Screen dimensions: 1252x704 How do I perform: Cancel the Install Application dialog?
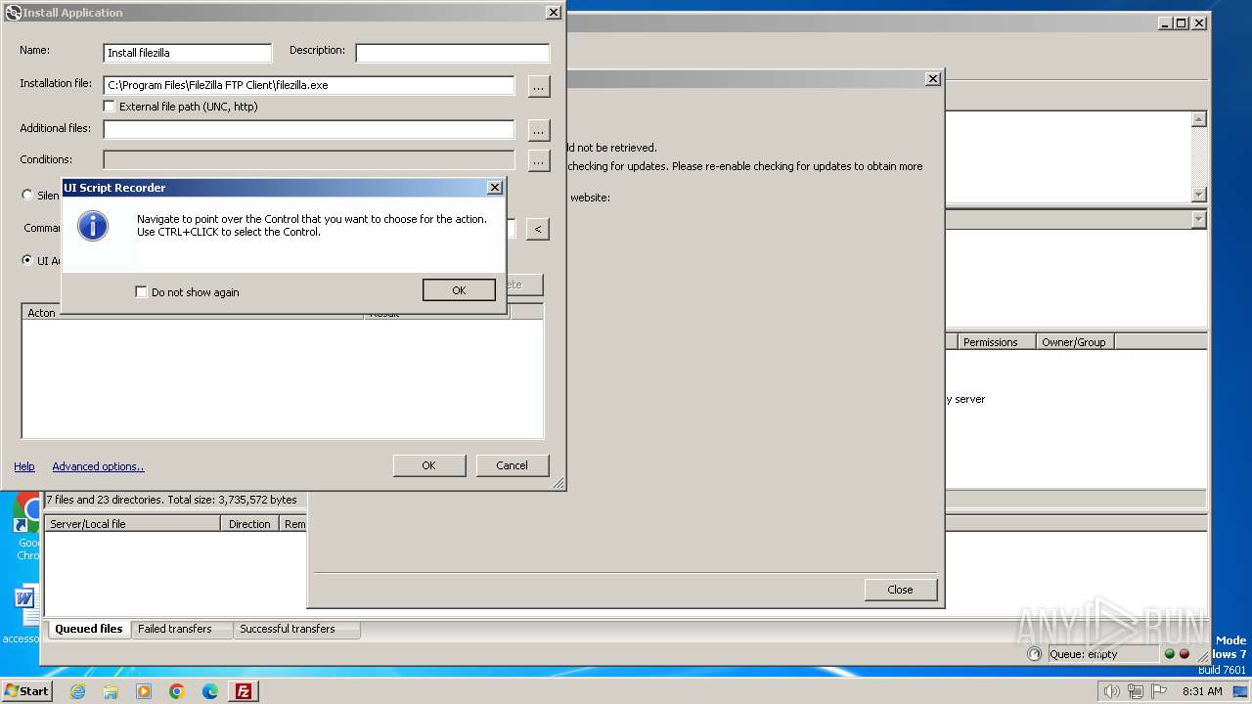click(512, 465)
